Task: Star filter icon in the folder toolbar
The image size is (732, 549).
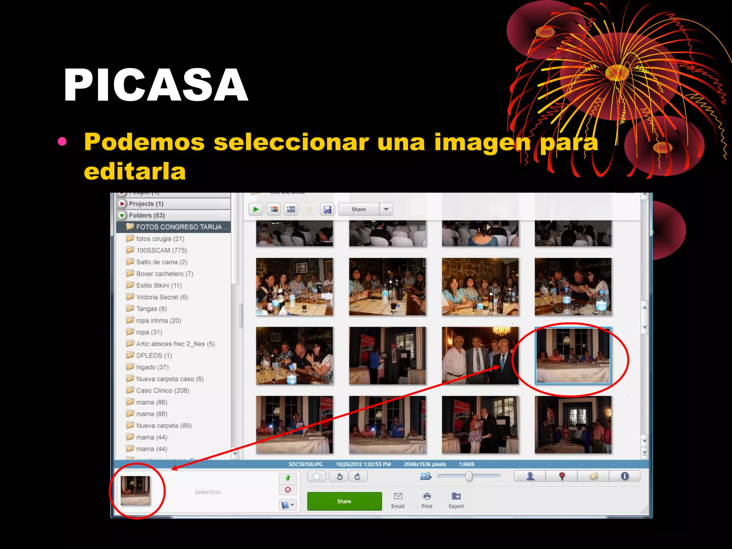Action: point(309,209)
